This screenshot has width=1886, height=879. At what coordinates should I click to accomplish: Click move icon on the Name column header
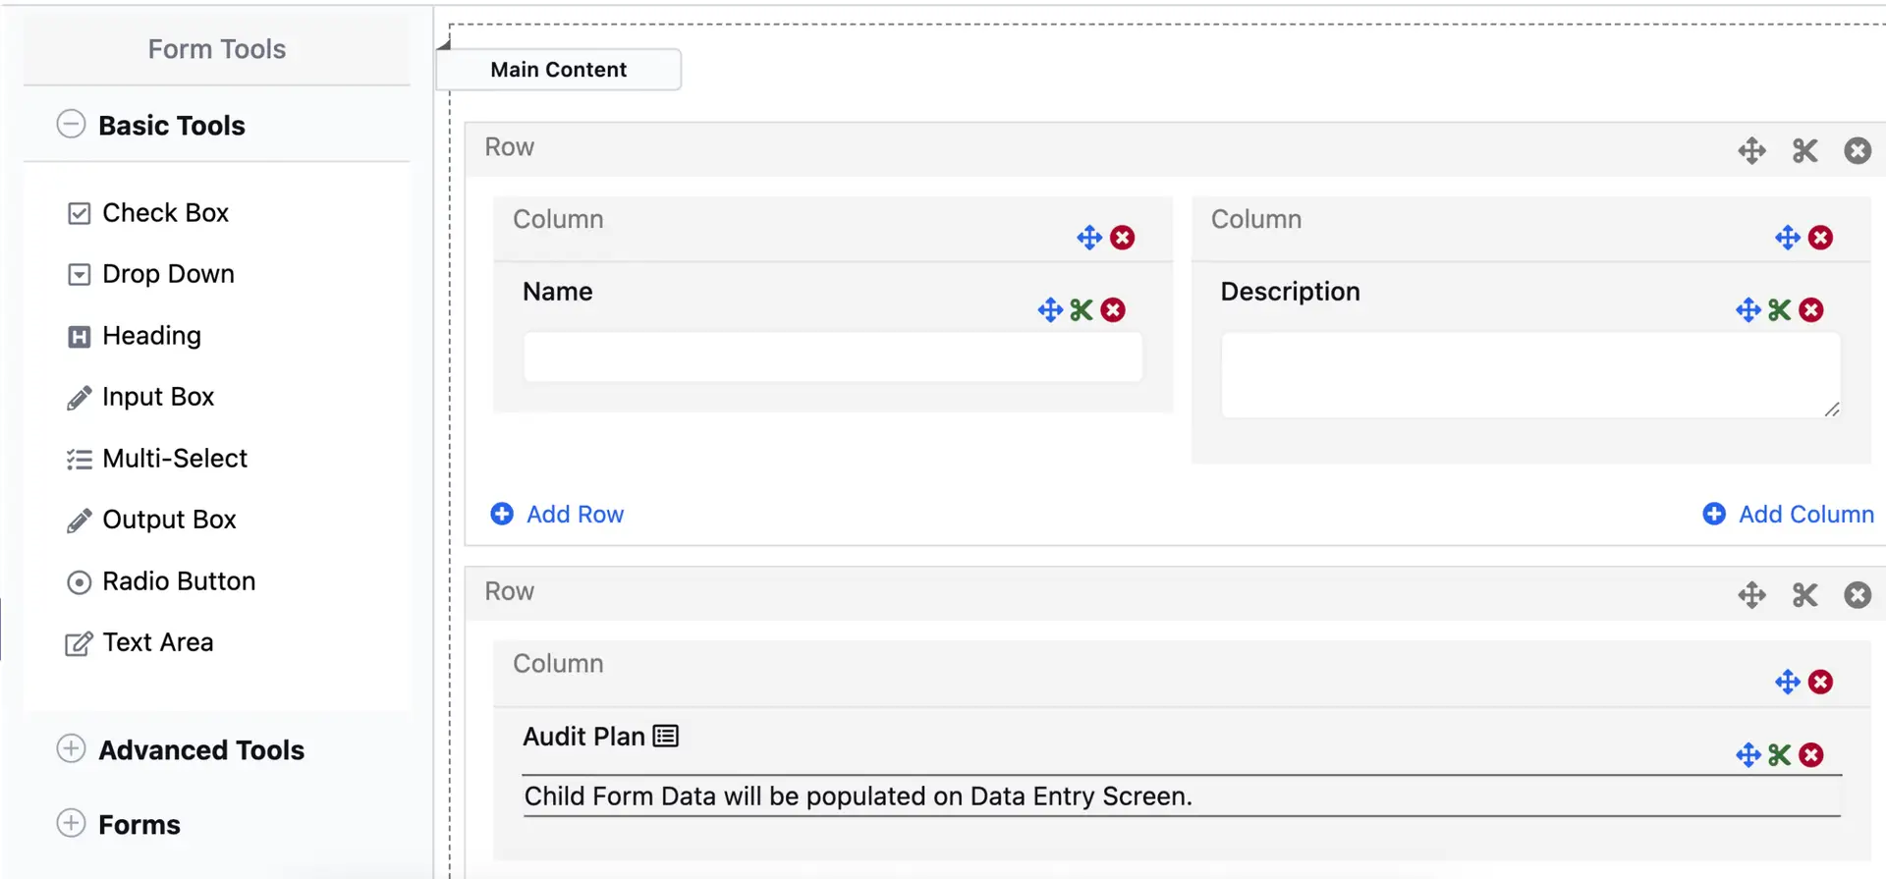coord(1089,238)
